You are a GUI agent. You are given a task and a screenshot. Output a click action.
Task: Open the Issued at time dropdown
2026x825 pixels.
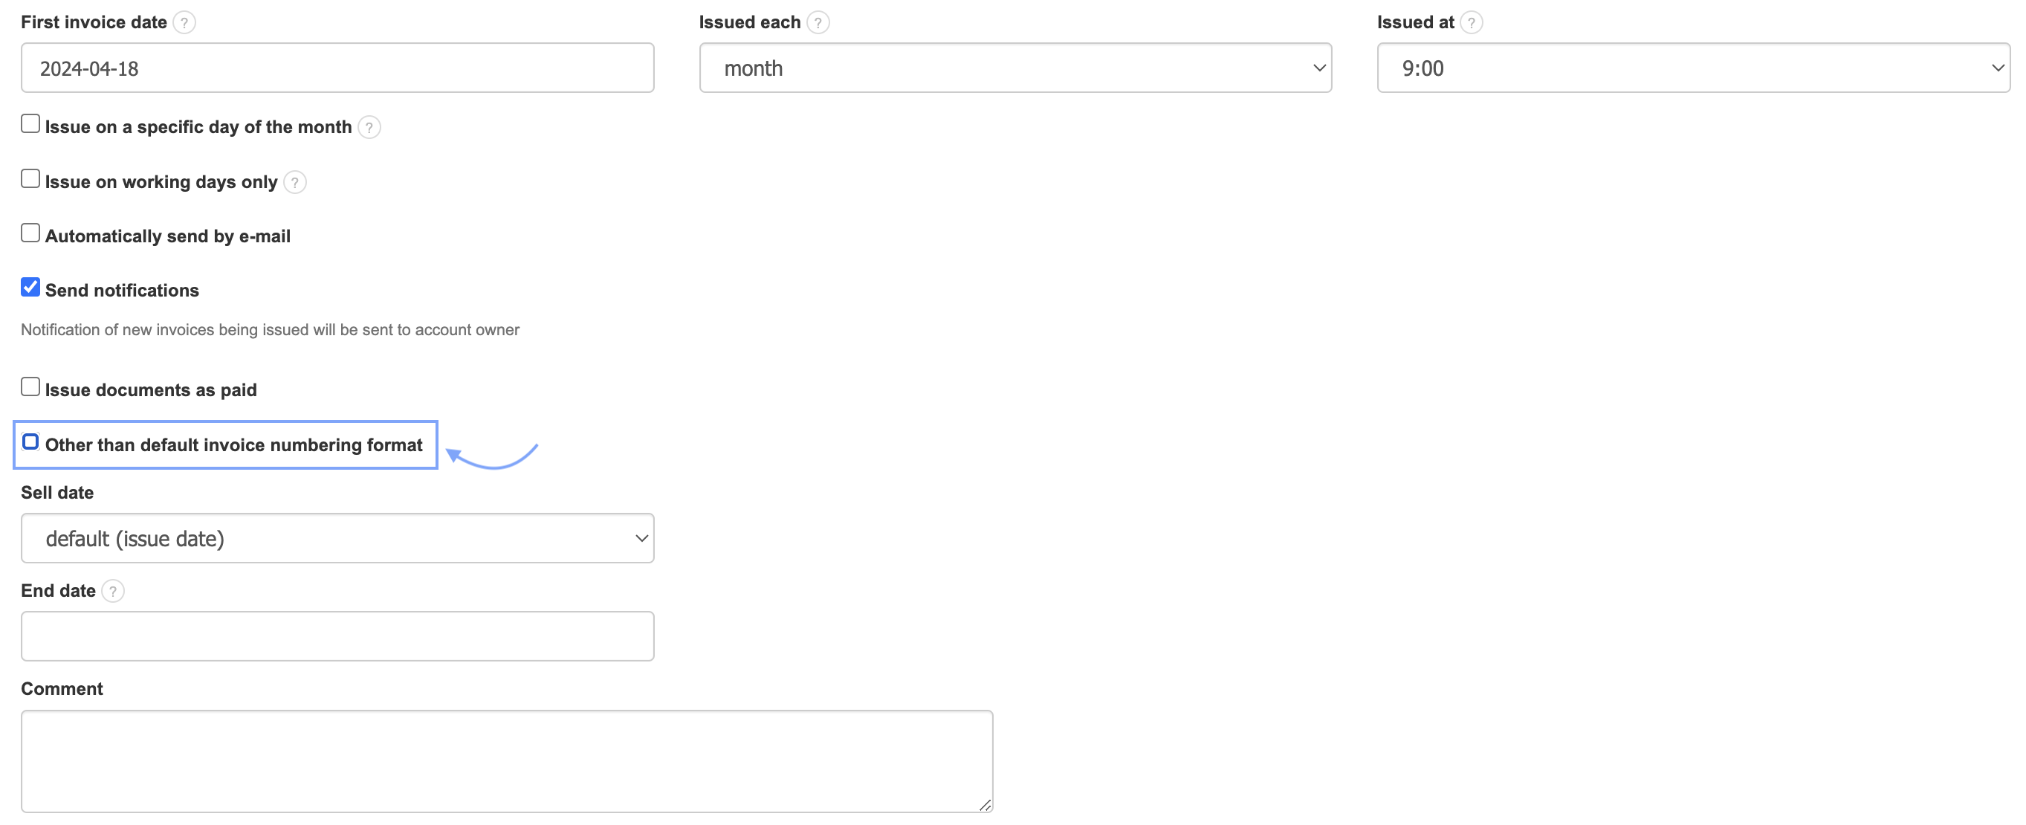[x=1692, y=68]
